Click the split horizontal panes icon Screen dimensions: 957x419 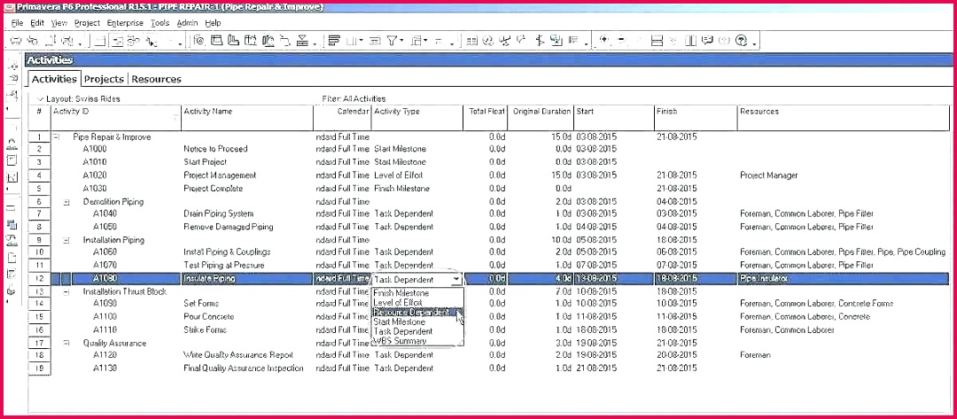tap(657, 41)
